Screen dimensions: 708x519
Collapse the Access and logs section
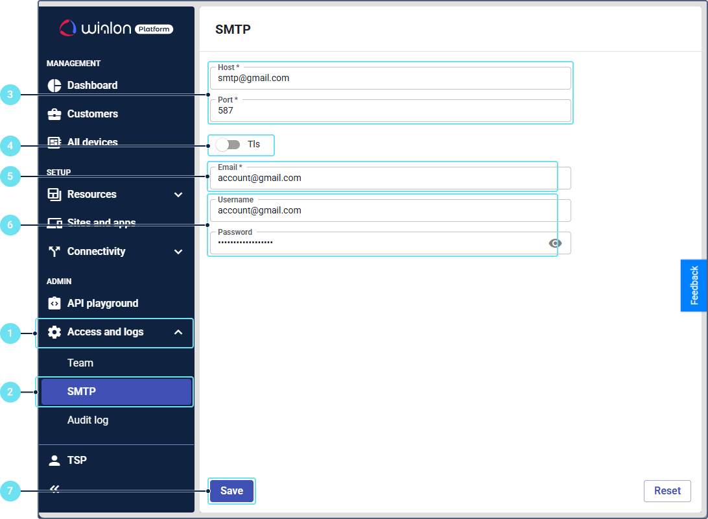click(178, 332)
